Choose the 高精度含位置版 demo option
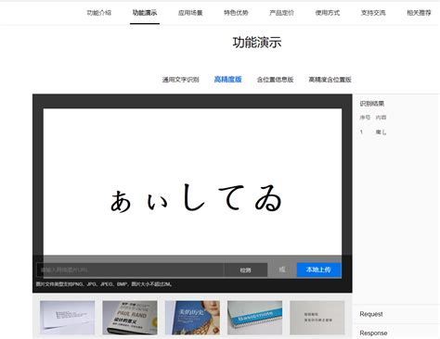This screenshot has height=339, width=440. point(330,80)
